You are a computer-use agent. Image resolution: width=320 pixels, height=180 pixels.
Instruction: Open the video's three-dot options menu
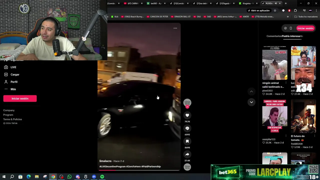click(x=175, y=28)
